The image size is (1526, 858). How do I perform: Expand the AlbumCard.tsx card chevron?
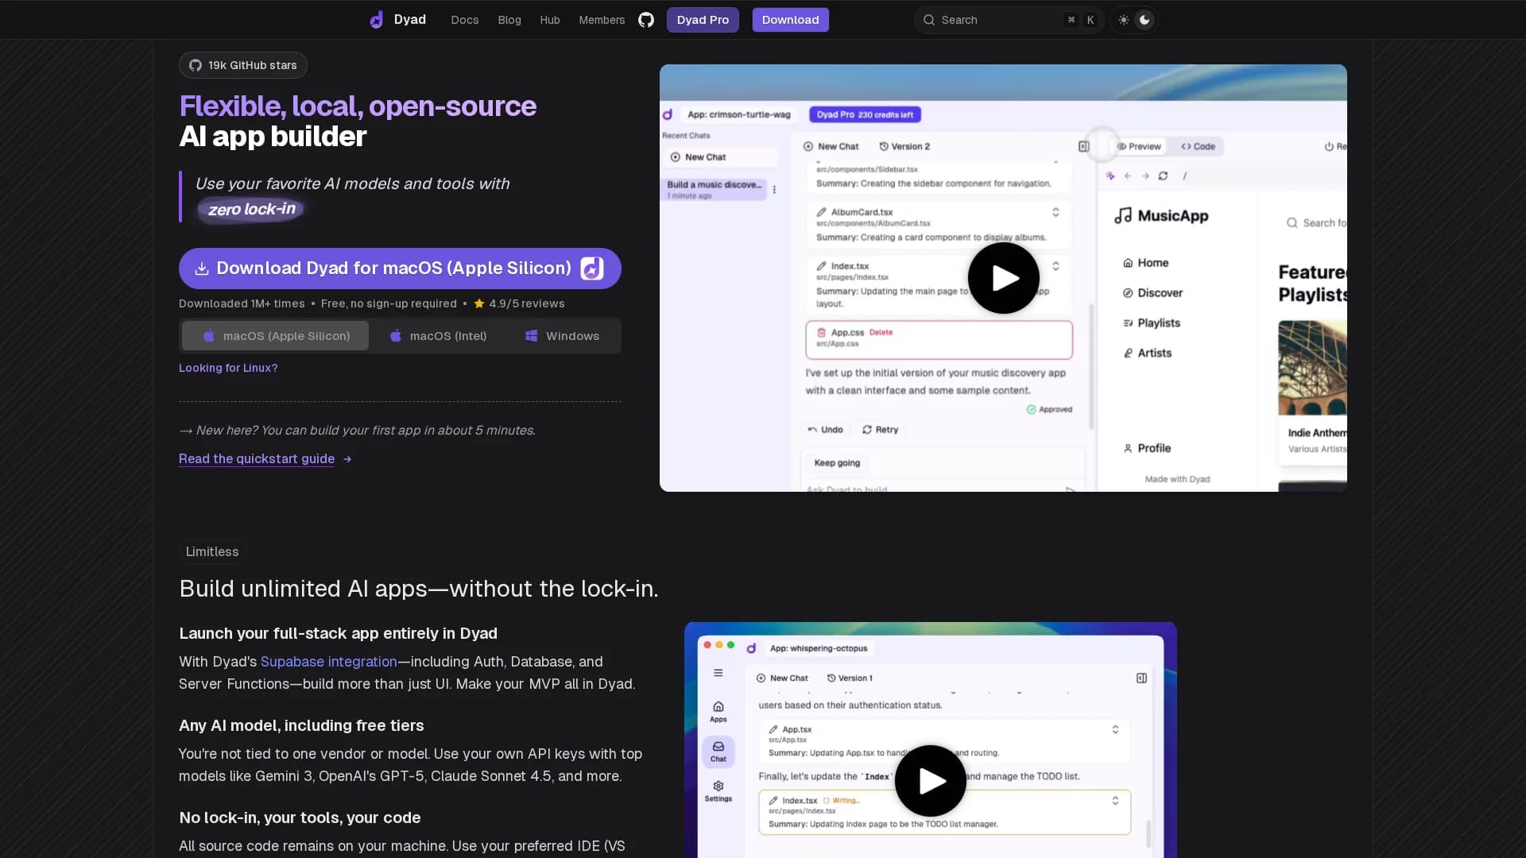click(1055, 212)
